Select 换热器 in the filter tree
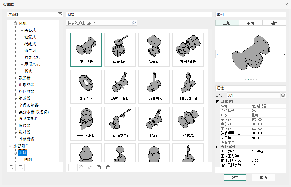Image resolution: width=291 pixels, height=187 pixels. [x=25, y=98]
